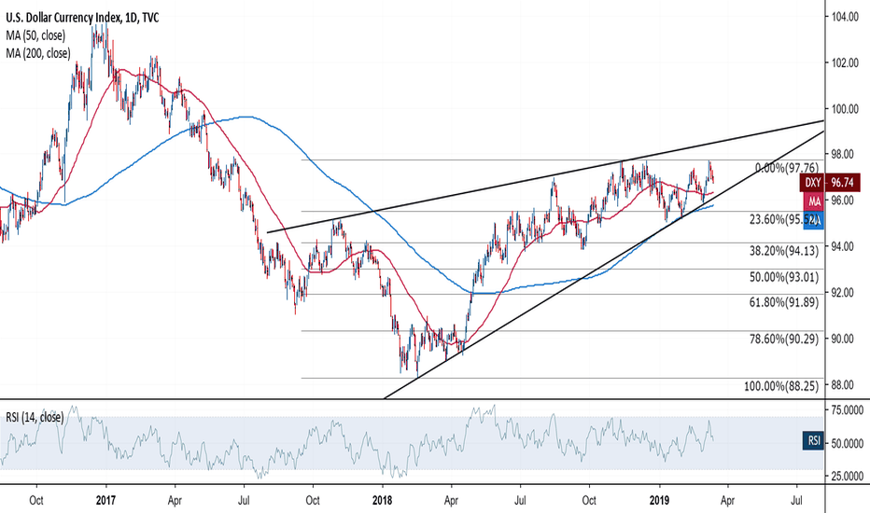Viewport: 870px width, 513px height.
Task: Click the RSI scale tag
Action: coord(813,441)
